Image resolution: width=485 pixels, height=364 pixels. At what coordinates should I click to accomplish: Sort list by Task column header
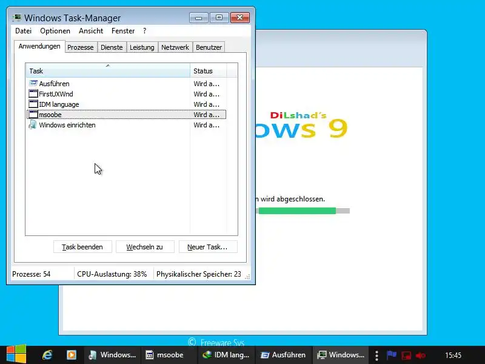(x=108, y=70)
